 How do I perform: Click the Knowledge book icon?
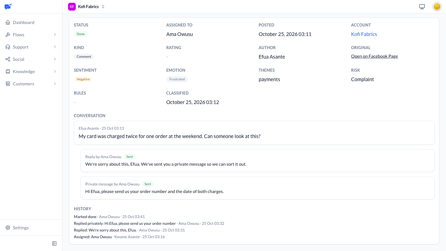click(x=8, y=71)
